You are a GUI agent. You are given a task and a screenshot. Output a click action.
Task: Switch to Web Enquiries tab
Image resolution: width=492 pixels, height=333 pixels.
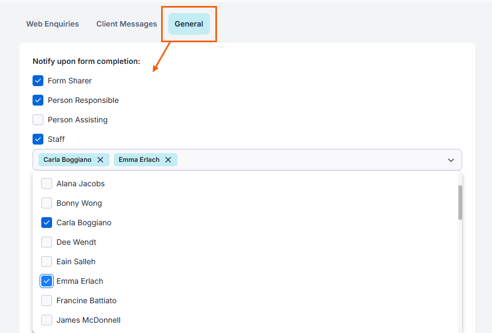pos(53,24)
